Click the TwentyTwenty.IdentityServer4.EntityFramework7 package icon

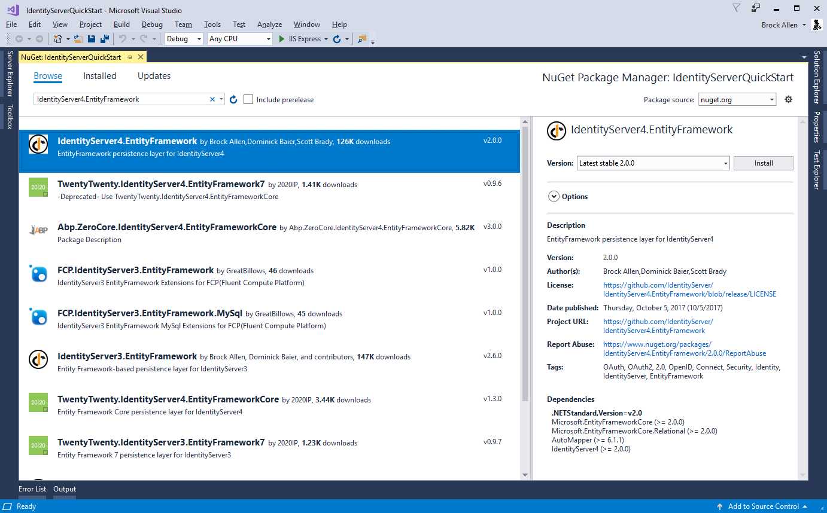(38, 187)
